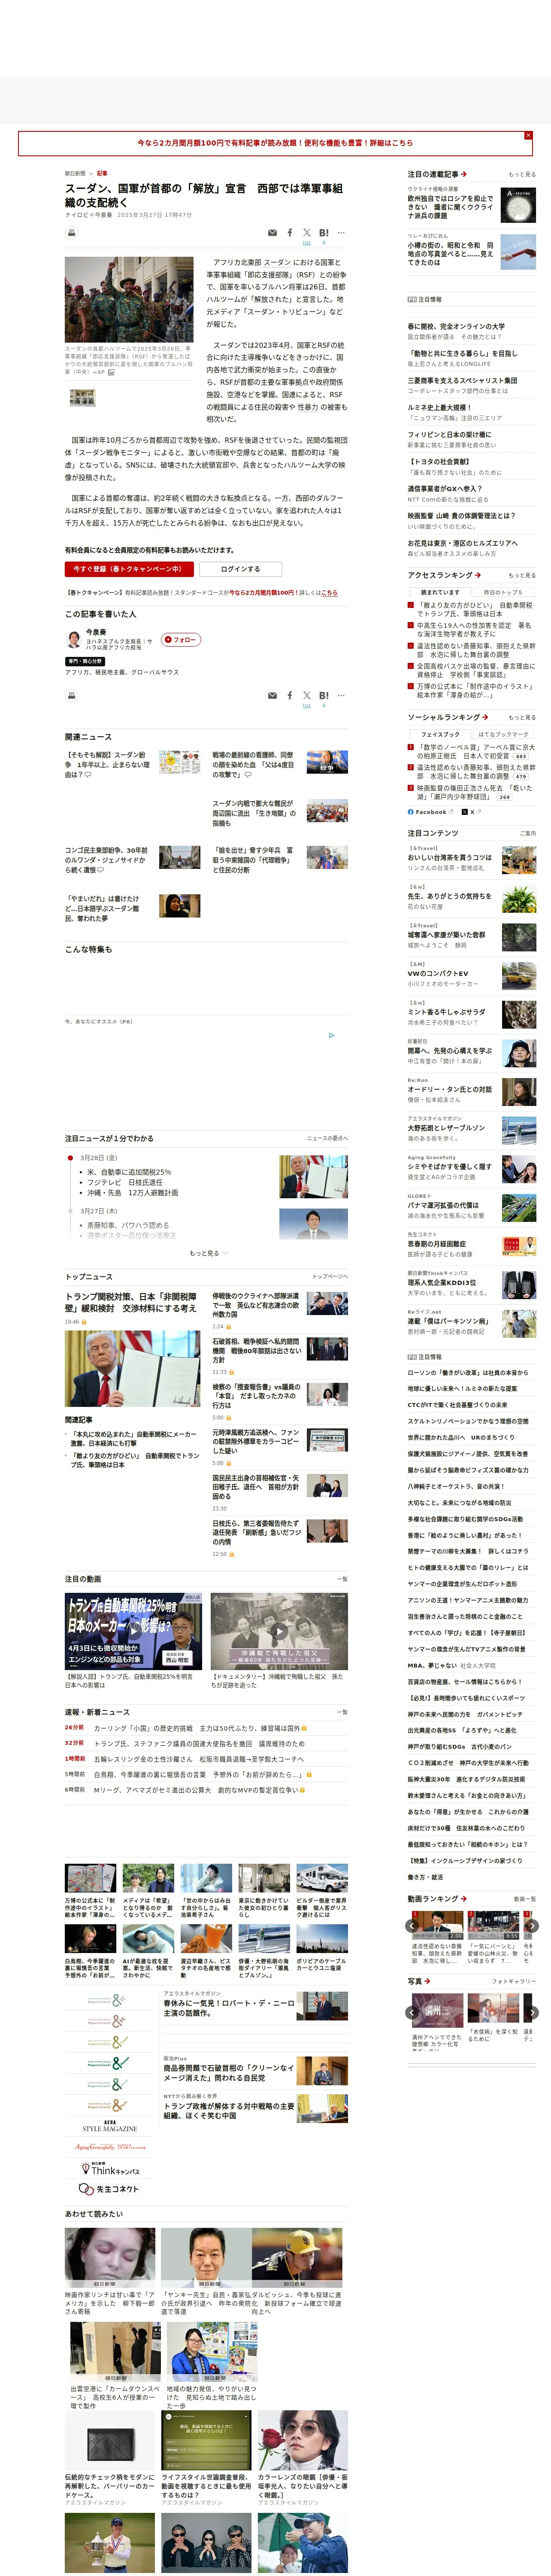Select the 昨日のトップ5 ranking tab

[503, 592]
